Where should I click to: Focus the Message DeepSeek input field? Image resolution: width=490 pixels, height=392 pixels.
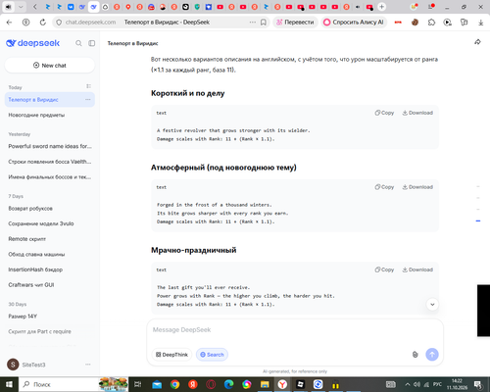(x=295, y=330)
